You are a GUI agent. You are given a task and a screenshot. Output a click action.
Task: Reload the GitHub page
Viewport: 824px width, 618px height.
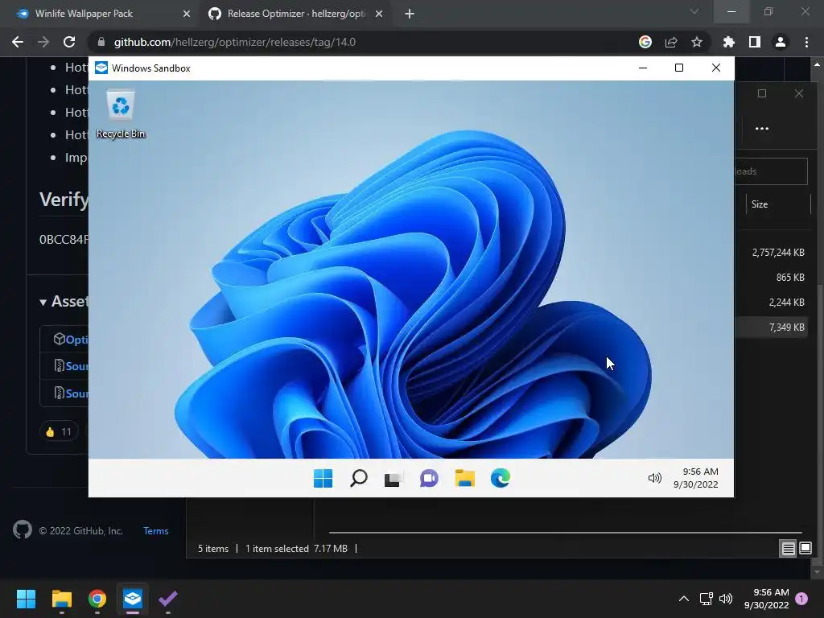[x=69, y=42]
